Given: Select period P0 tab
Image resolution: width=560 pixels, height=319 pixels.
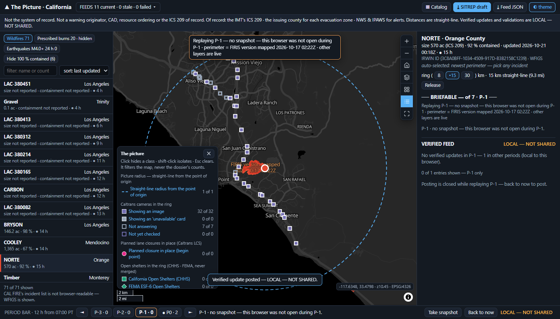Looking at the screenshot, I should [x=170, y=312].
